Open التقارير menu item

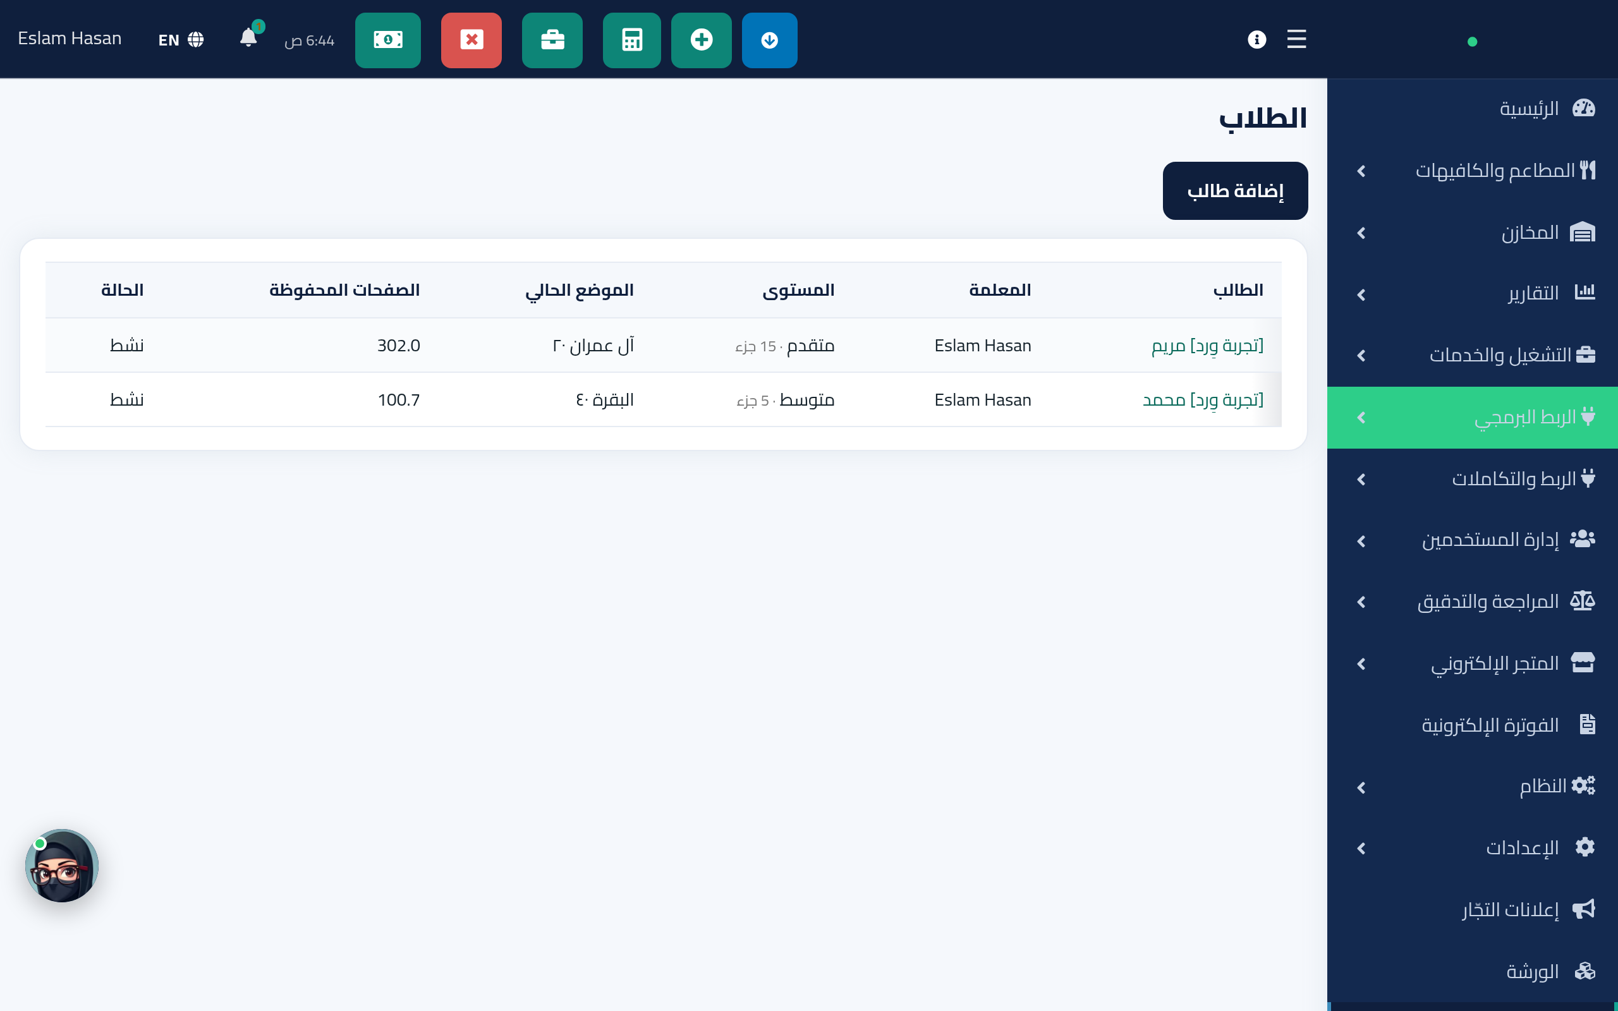[1472, 294]
